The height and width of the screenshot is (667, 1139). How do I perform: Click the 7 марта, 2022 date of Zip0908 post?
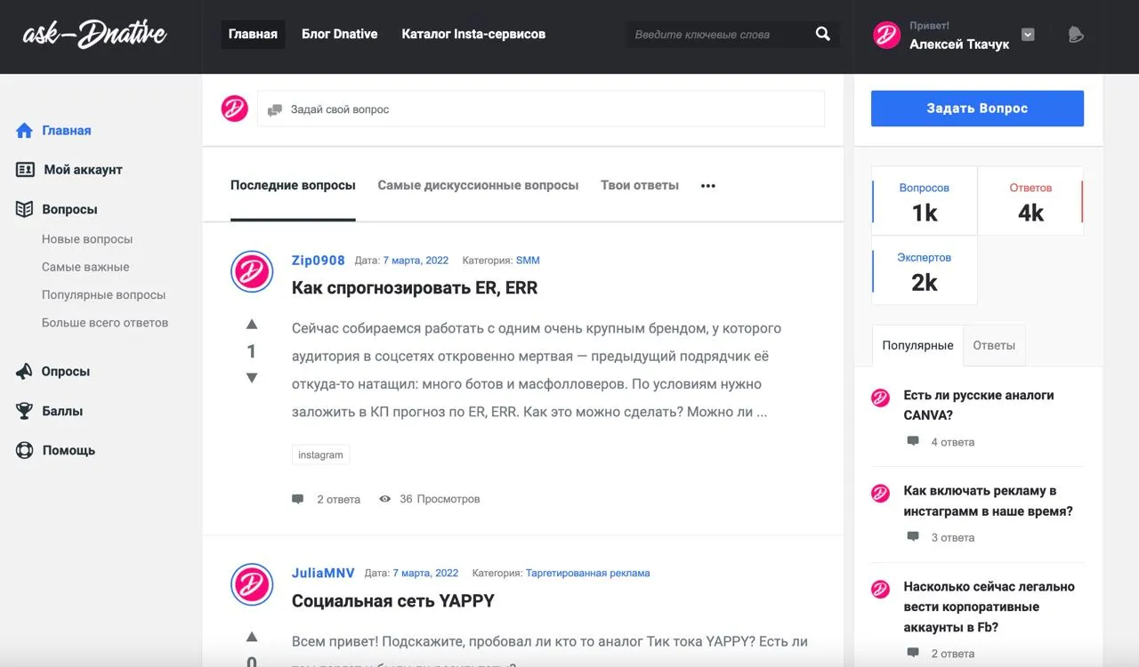[x=416, y=261]
